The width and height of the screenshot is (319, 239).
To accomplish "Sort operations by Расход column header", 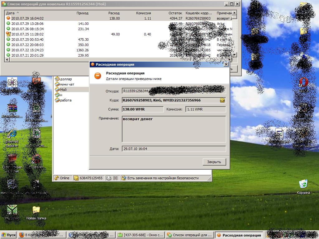I will 114,13.
